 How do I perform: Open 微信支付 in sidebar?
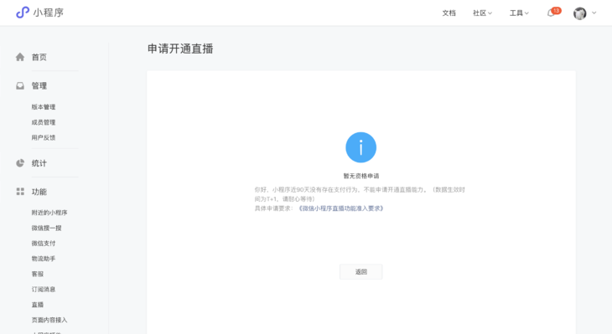[x=44, y=244]
